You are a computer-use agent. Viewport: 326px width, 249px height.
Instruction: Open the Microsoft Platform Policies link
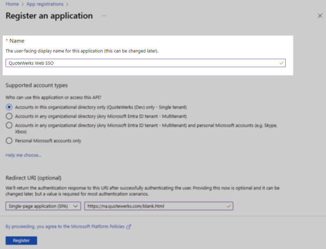coord(98,227)
